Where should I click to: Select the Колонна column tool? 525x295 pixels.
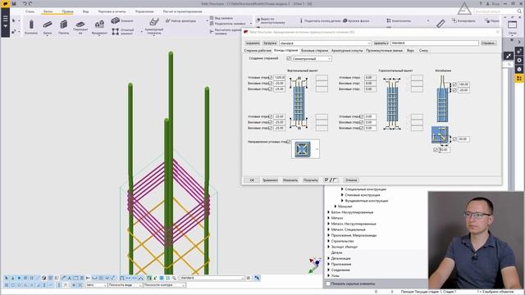coord(31,27)
